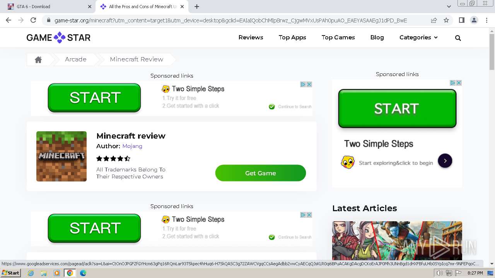Open Chrome three-dot menu
Viewport: 495px width, 278px height.
[x=486, y=20]
